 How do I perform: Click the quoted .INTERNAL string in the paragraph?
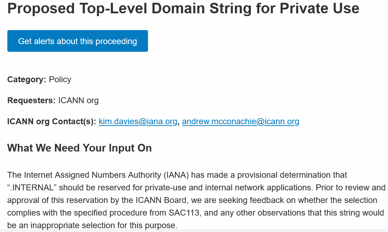(32, 188)
